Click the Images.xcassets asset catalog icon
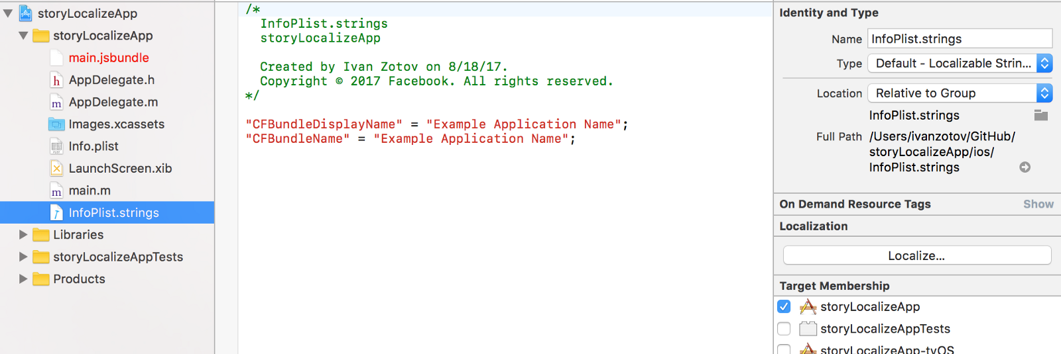Screen dimensions: 1061x354 coord(57,124)
